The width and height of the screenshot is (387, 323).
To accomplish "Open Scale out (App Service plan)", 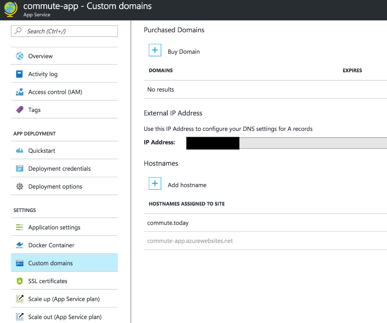I will coord(64,316).
